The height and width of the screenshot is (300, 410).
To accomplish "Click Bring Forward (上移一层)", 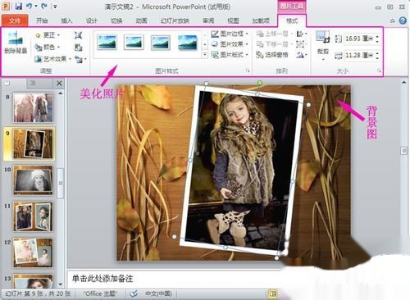I will click(x=275, y=34).
